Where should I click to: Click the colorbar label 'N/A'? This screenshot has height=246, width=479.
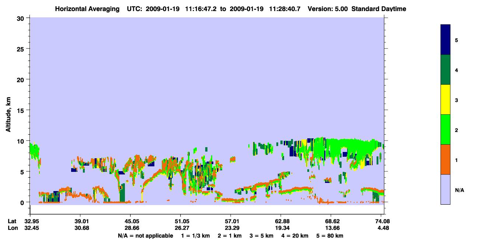pyautogui.click(x=459, y=190)
